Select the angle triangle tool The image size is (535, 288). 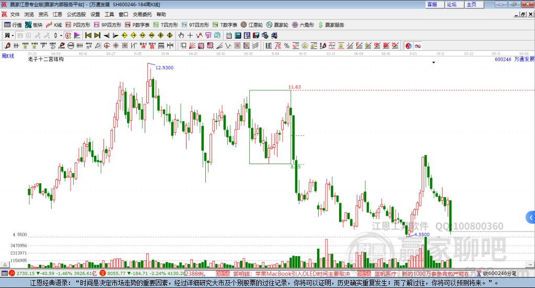click(x=98, y=45)
